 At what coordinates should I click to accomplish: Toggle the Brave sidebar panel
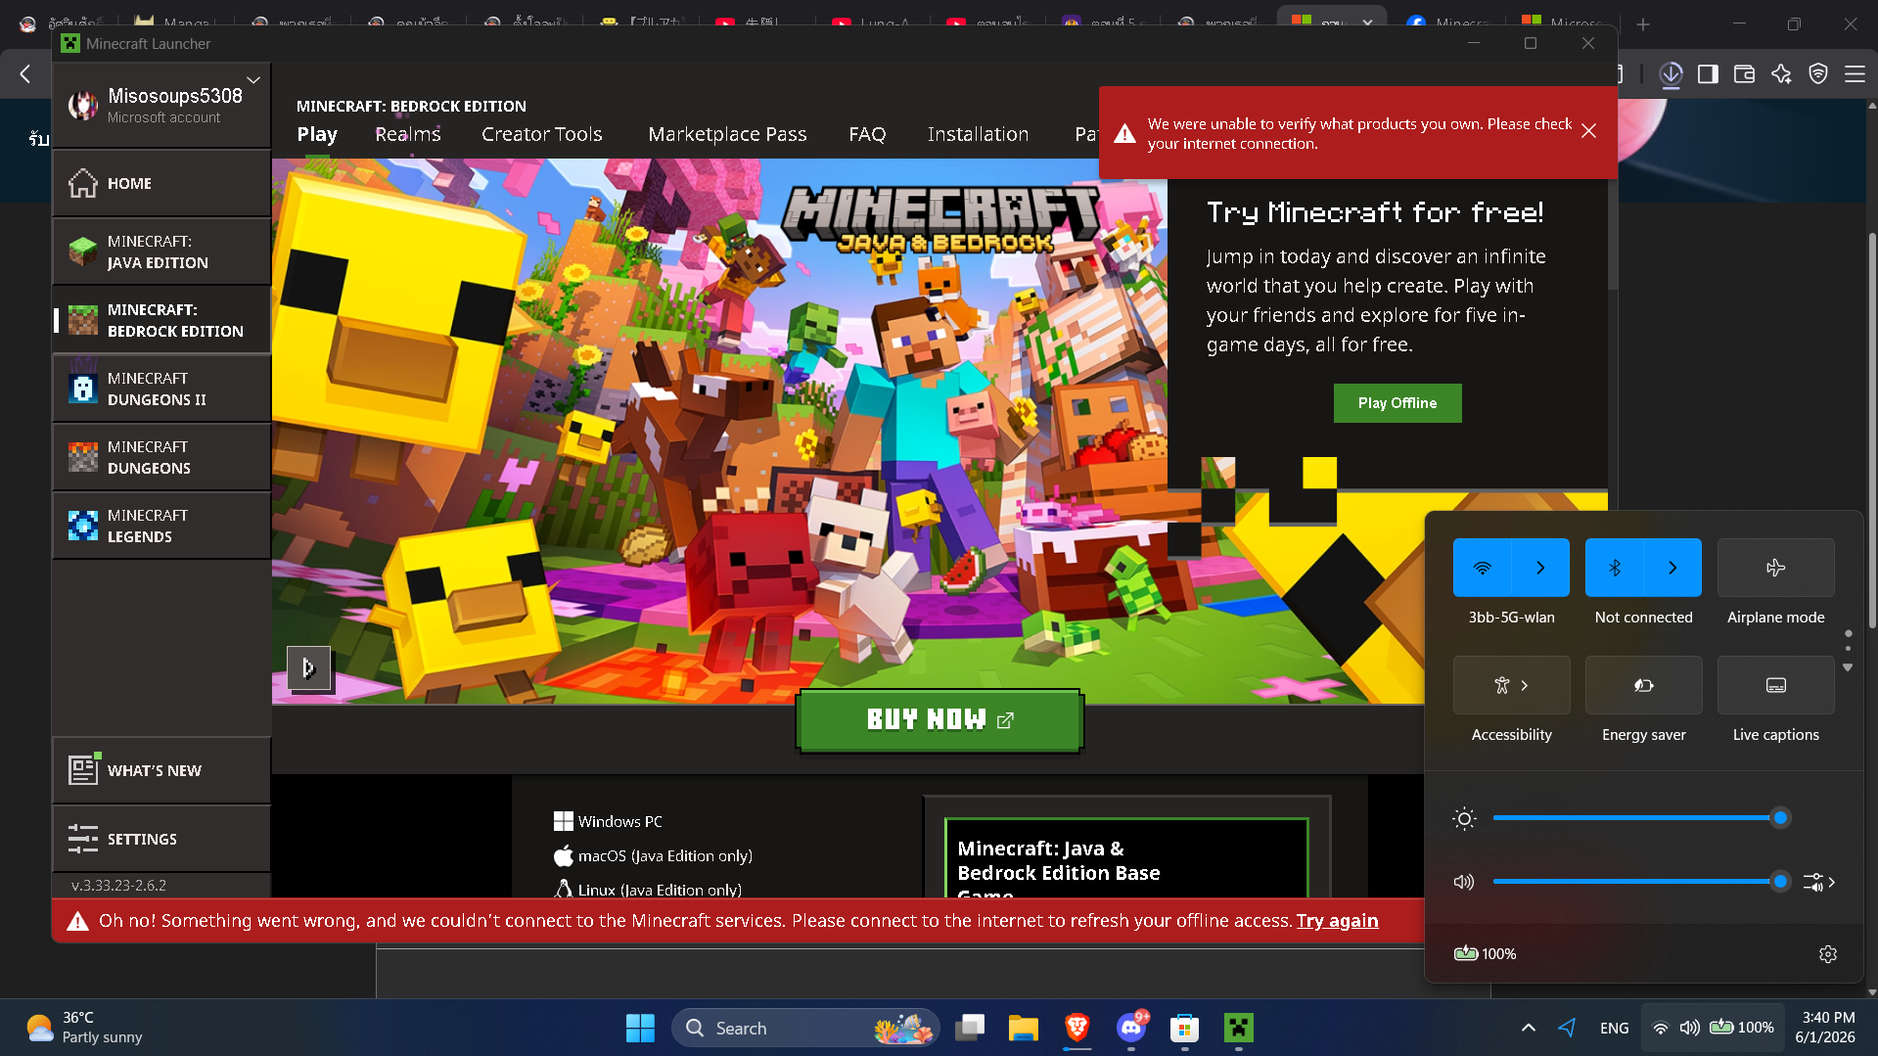(1708, 74)
